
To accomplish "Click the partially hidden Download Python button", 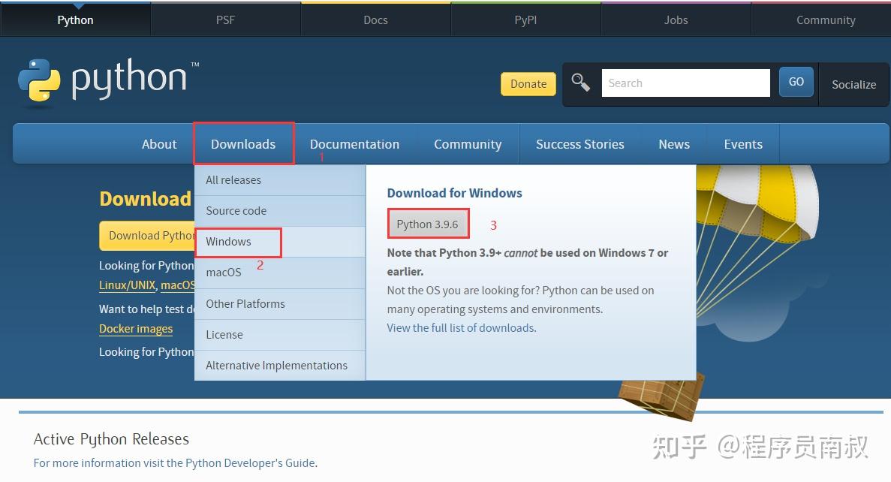I will point(147,235).
